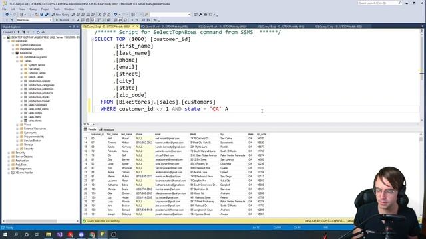Collapse the BikeStores database node

pos(13,53)
